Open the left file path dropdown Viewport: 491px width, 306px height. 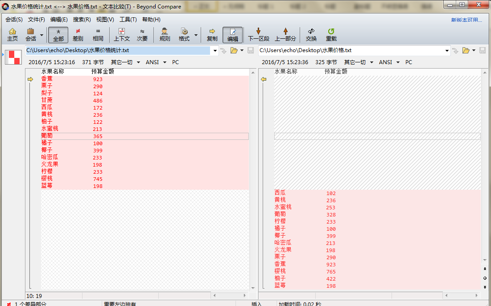pos(215,51)
